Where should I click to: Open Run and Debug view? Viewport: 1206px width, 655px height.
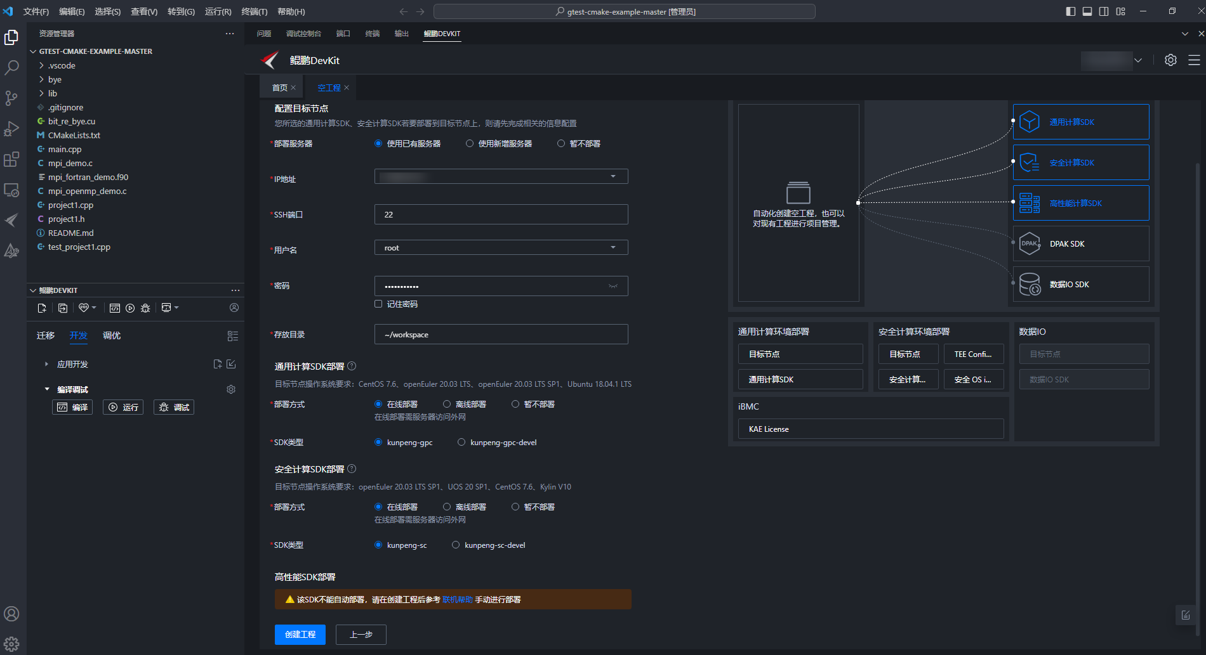(x=11, y=129)
